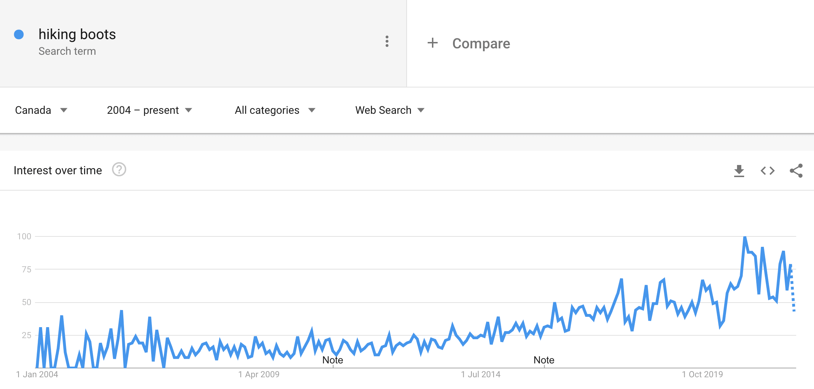Share the interest over time chart
Image resolution: width=814 pixels, height=389 pixels.
click(x=796, y=171)
